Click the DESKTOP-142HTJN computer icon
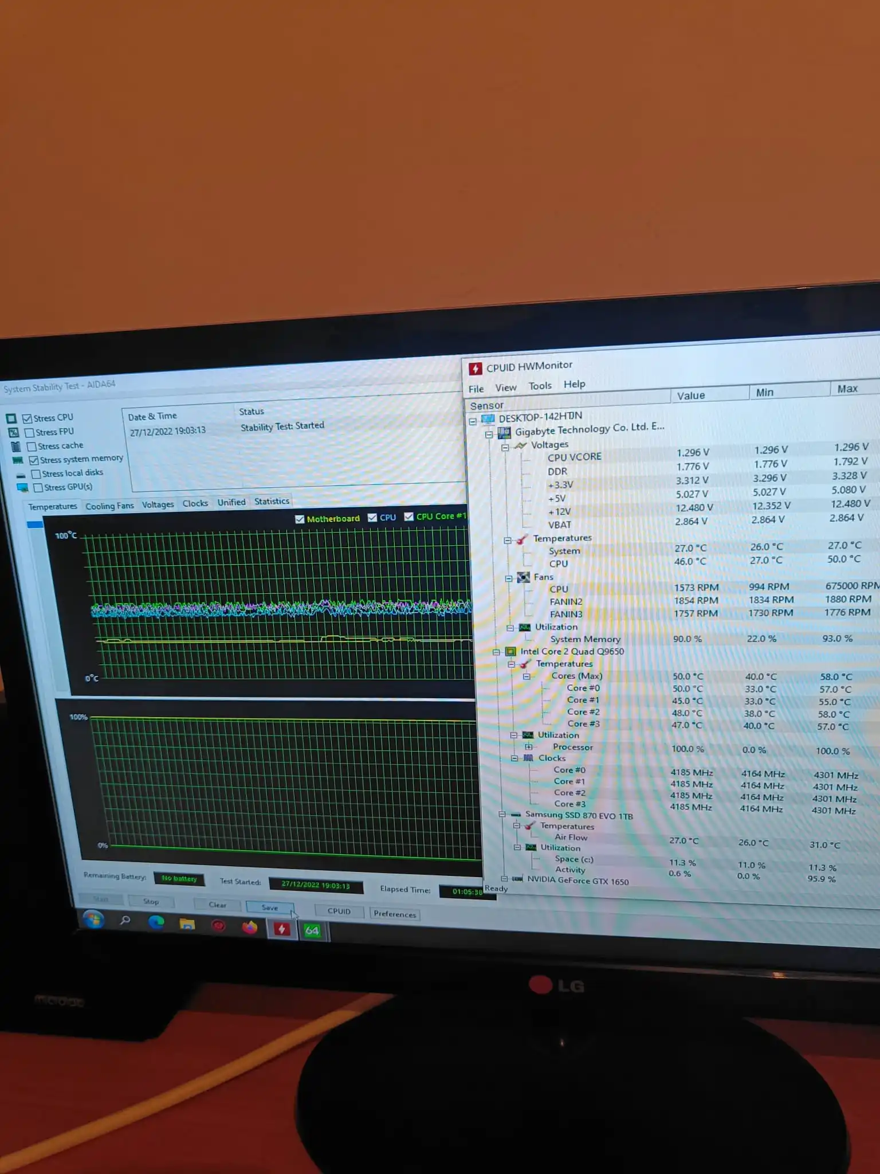Image resolution: width=880 pixels, height=1174 pixels. [488, 419]
